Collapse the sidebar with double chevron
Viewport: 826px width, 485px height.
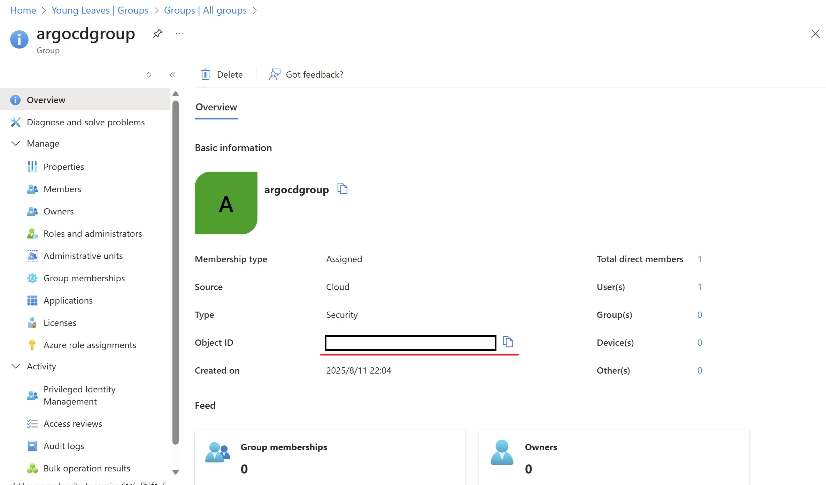tap(172, 75)
